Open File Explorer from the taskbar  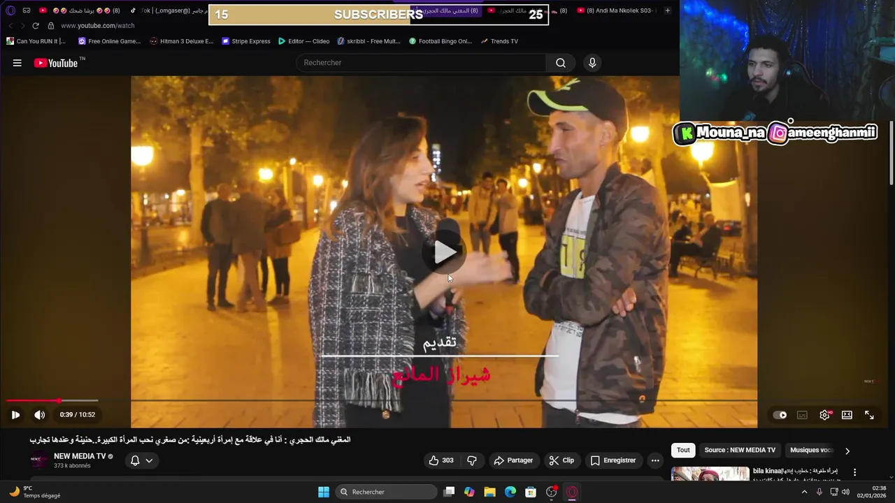click(489, 492)
